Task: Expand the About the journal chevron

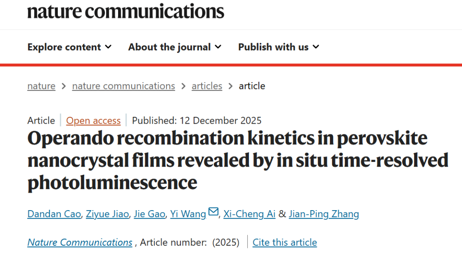Action: tap(218, 47)
